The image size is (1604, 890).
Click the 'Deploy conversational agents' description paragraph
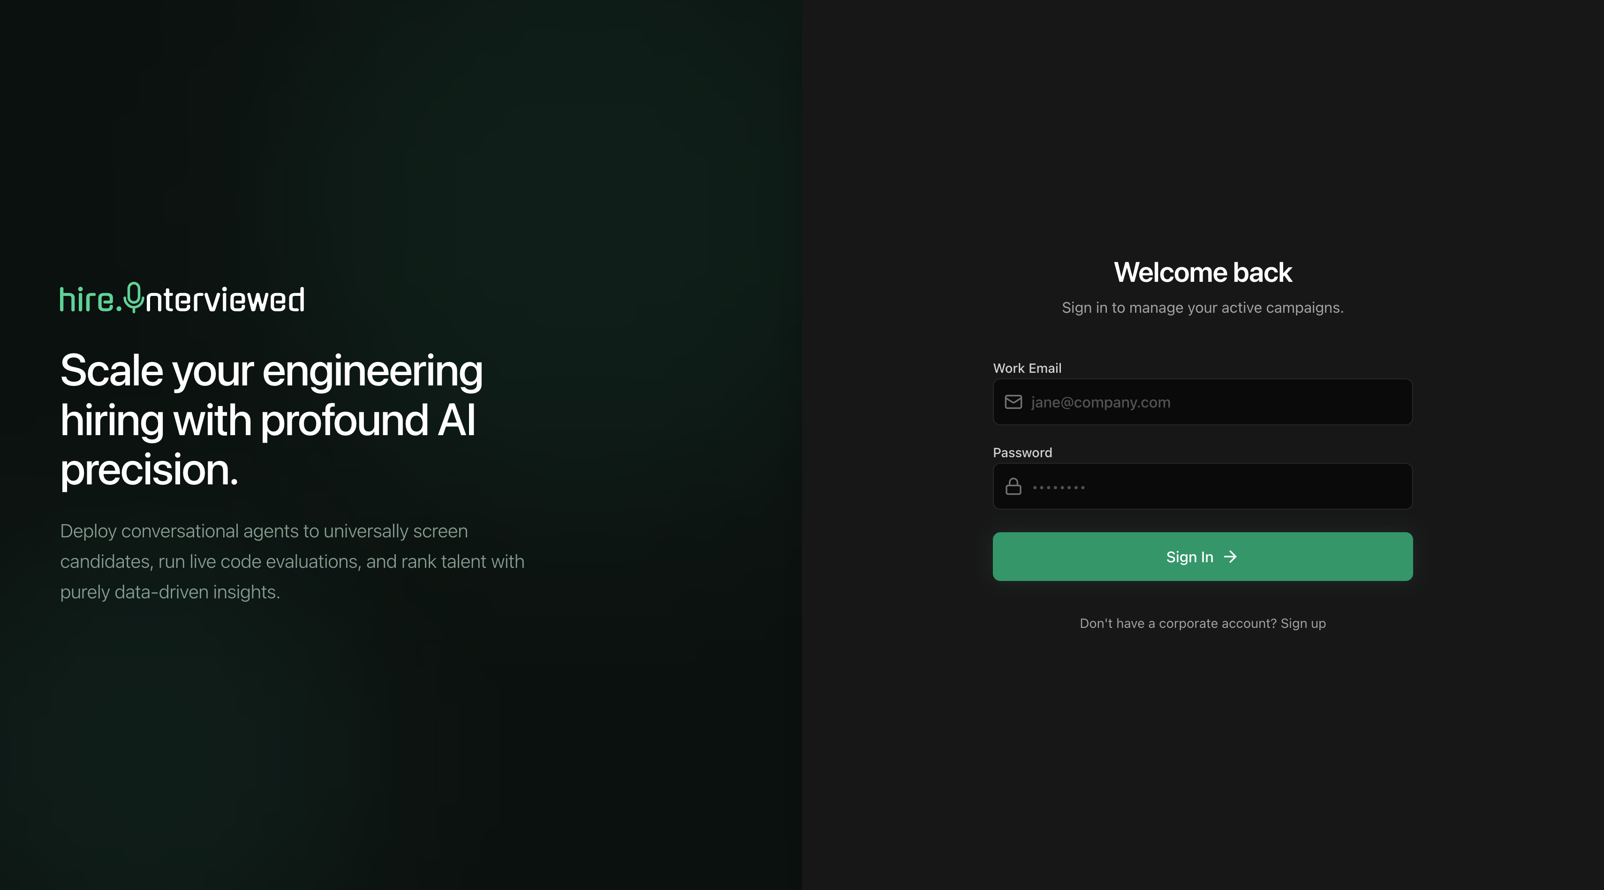(x=292, y=561)
